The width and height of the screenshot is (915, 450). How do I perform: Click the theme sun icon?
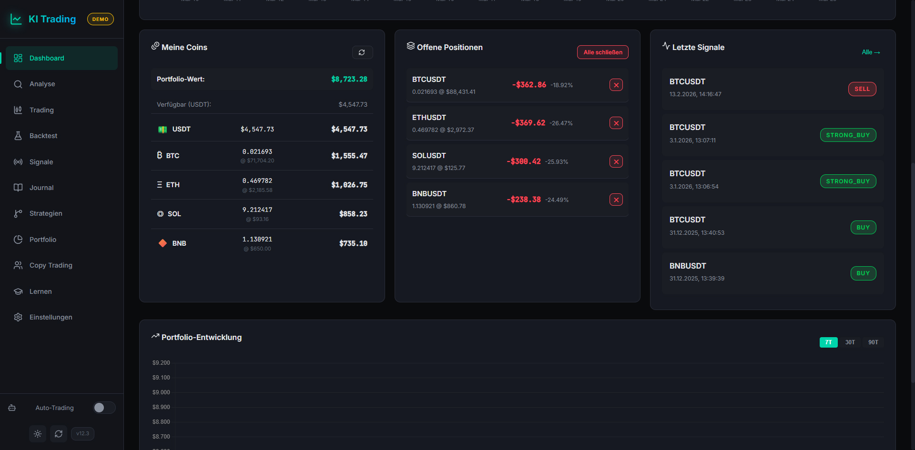38,434
